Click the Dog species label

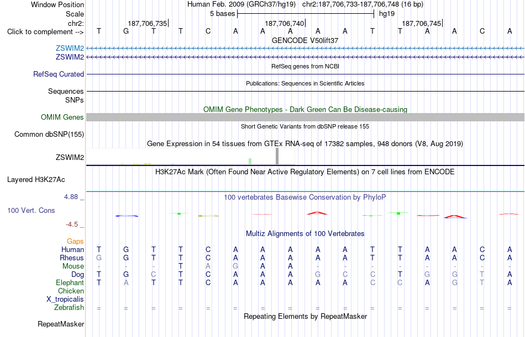click(x=78, y=275)
